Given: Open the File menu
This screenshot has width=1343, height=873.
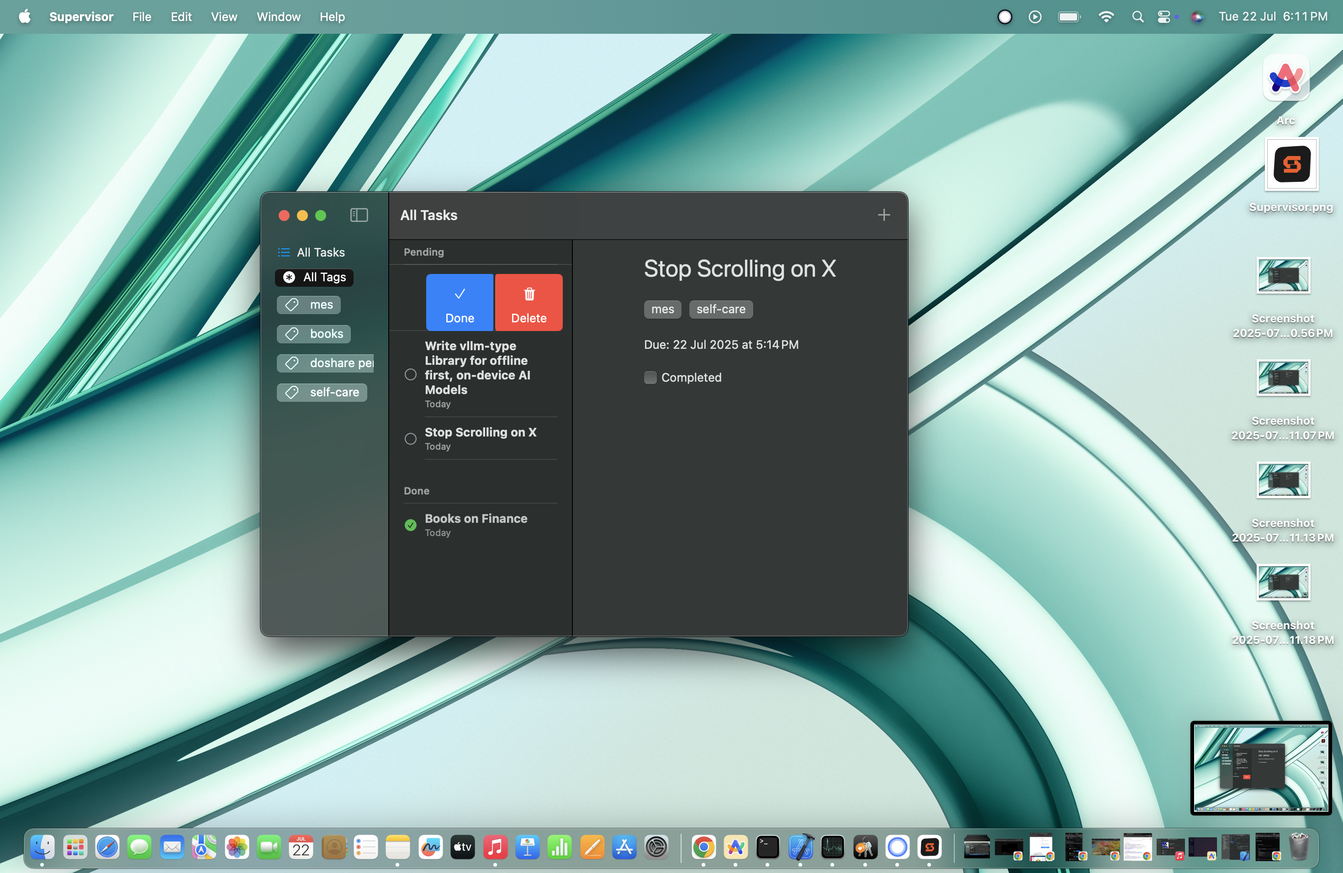Looking at the screenshot, I should [142, 16].
